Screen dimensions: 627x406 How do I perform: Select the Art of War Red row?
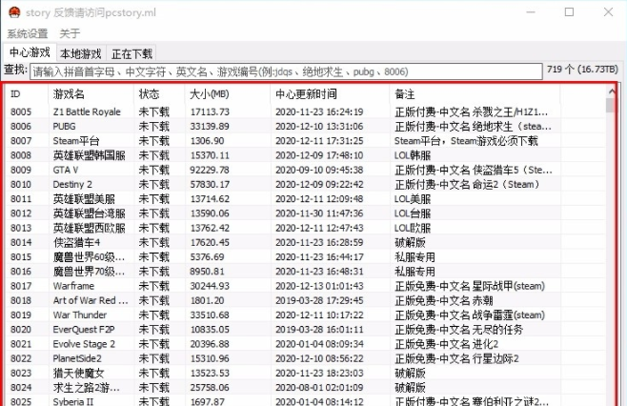(306, 300)
